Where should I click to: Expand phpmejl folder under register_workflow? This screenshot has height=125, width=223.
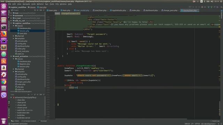[14, 36]
